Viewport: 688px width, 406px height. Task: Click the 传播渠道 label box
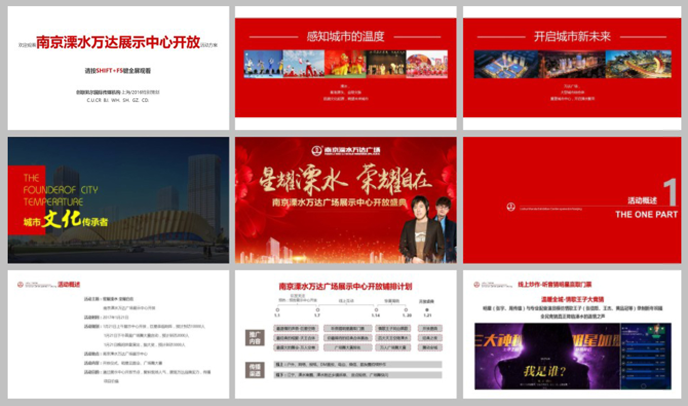(254, 370)
